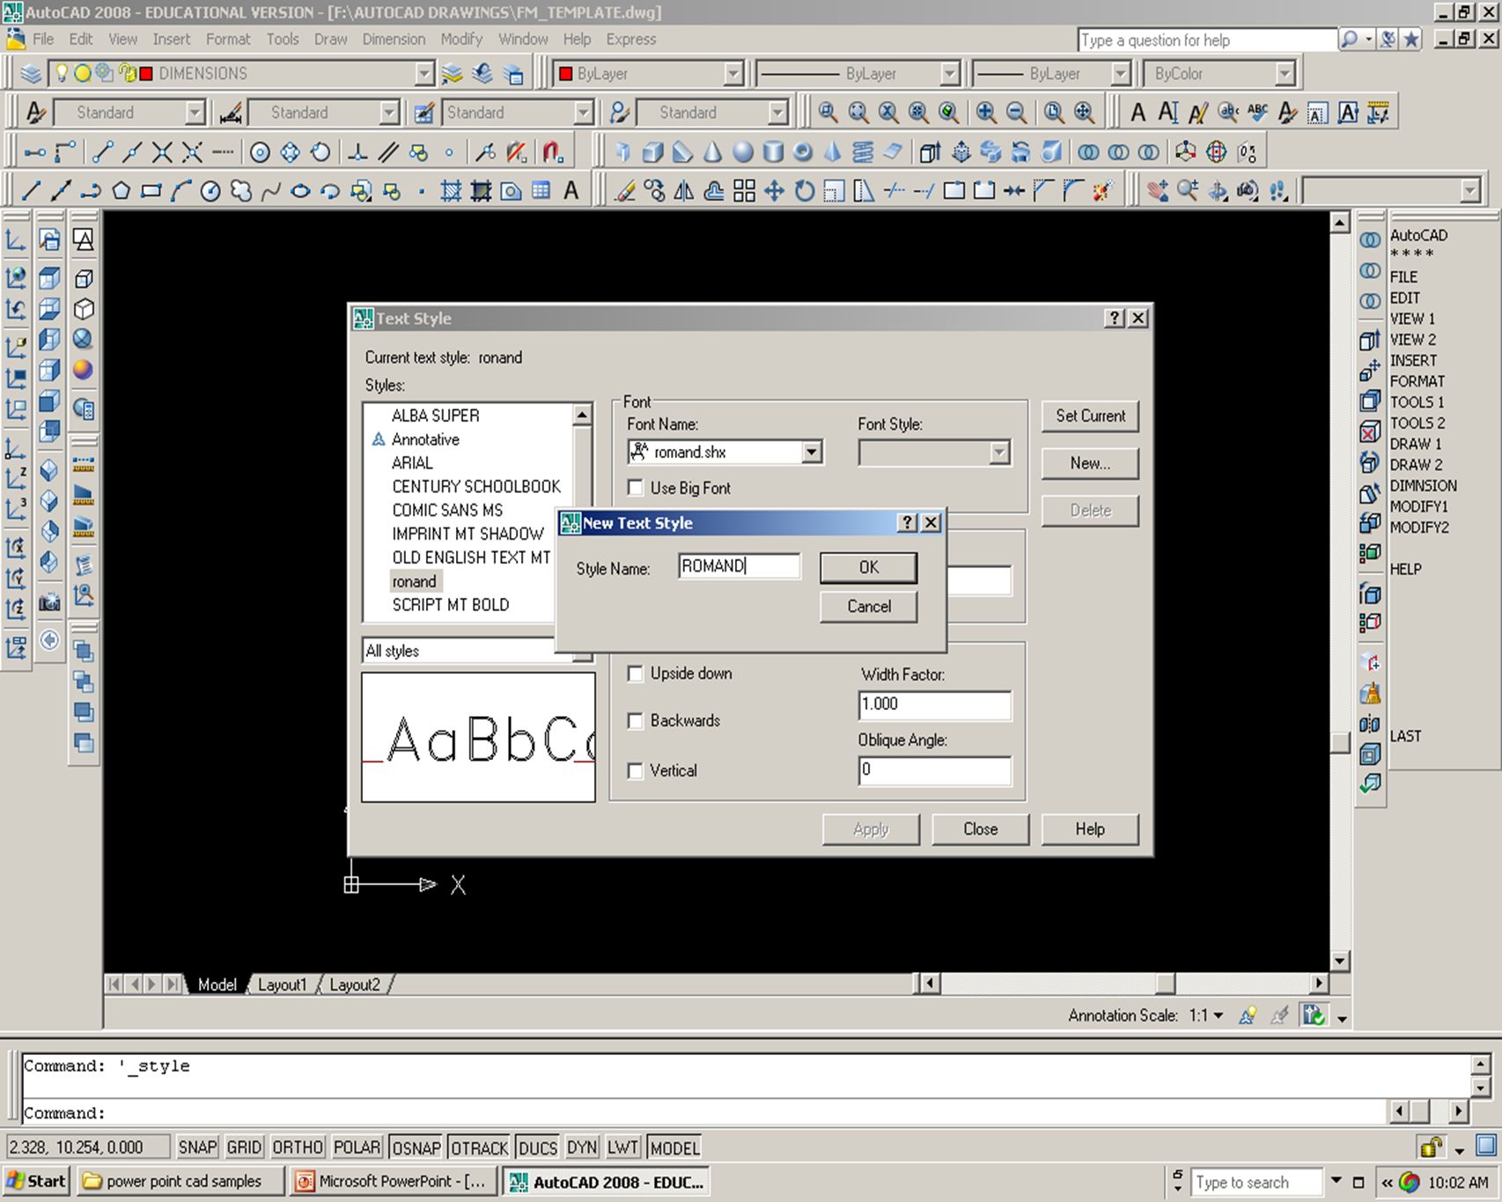Enable the Backwards checkbox
Viewport: 1502px width, 1202px height.
[x=635, y=721]
